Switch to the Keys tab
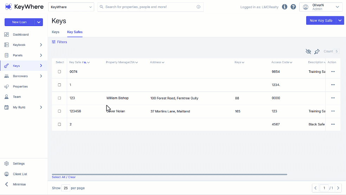Image resolution: width=346 pixels, height=195 pixels. (56, 32)
